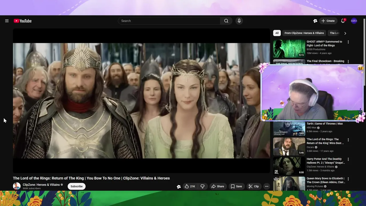Open options for Harry Potter Snape video
The width and height of the screenshot is (366, 206).
coord(348,159)
